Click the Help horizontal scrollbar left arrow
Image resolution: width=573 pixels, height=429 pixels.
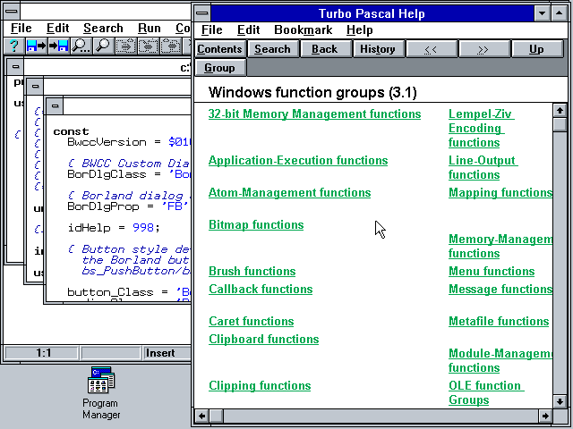point(201,416)
